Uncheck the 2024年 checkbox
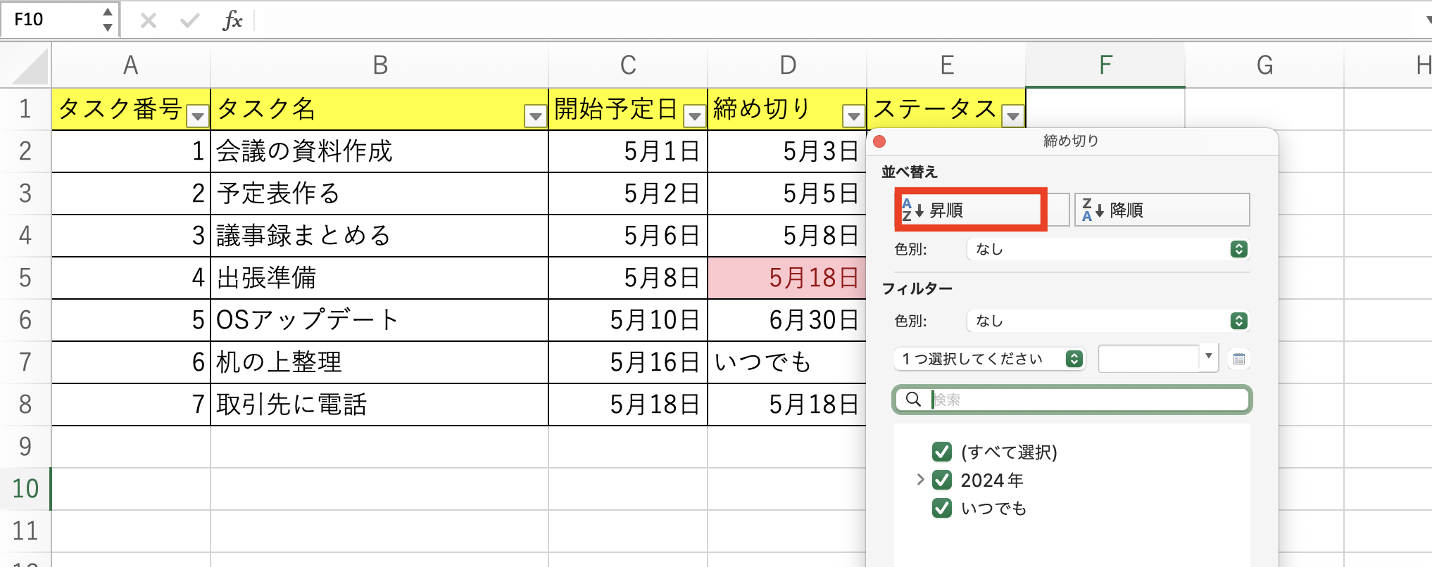 941,480
